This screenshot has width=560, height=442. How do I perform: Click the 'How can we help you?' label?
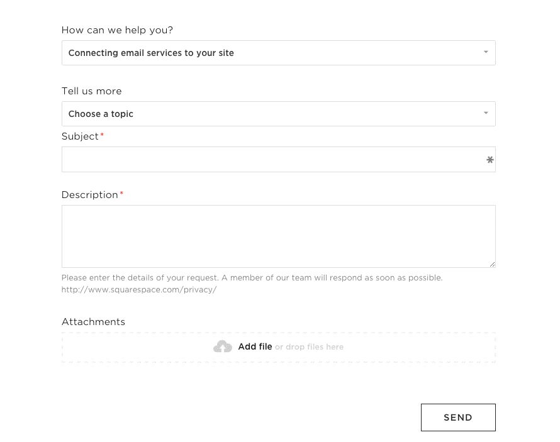tap(117, 30)
